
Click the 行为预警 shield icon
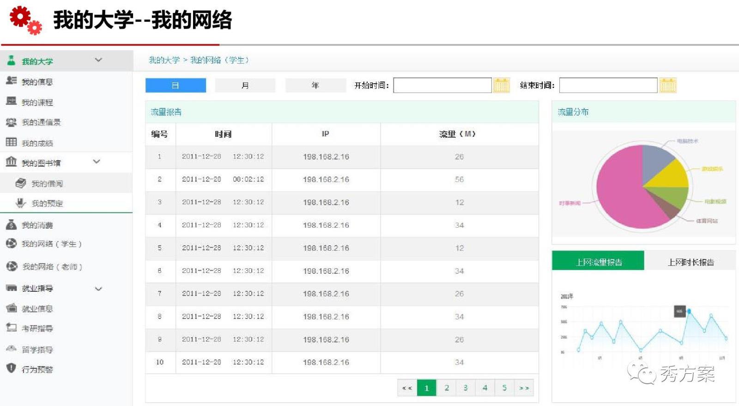pos(11,368)
